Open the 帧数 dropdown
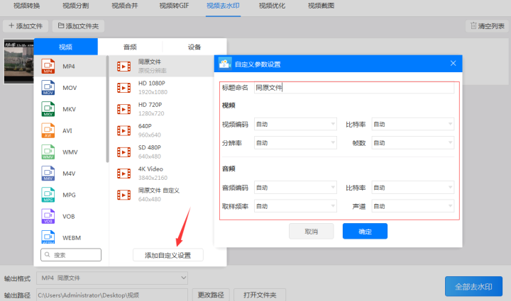 click(x=412, y=142)
